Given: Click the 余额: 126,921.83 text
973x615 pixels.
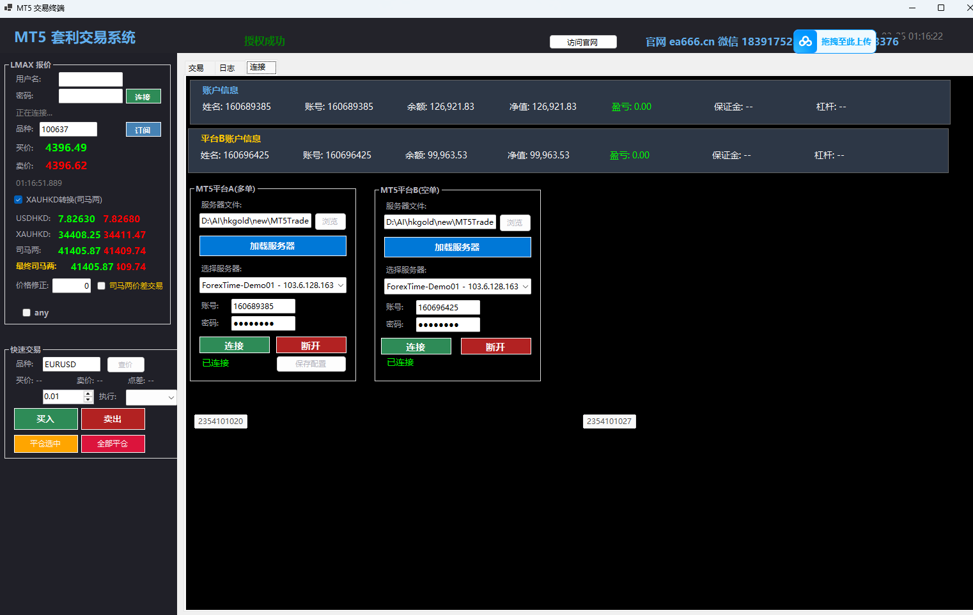Looking at the screenshot, I should [440, 107].
